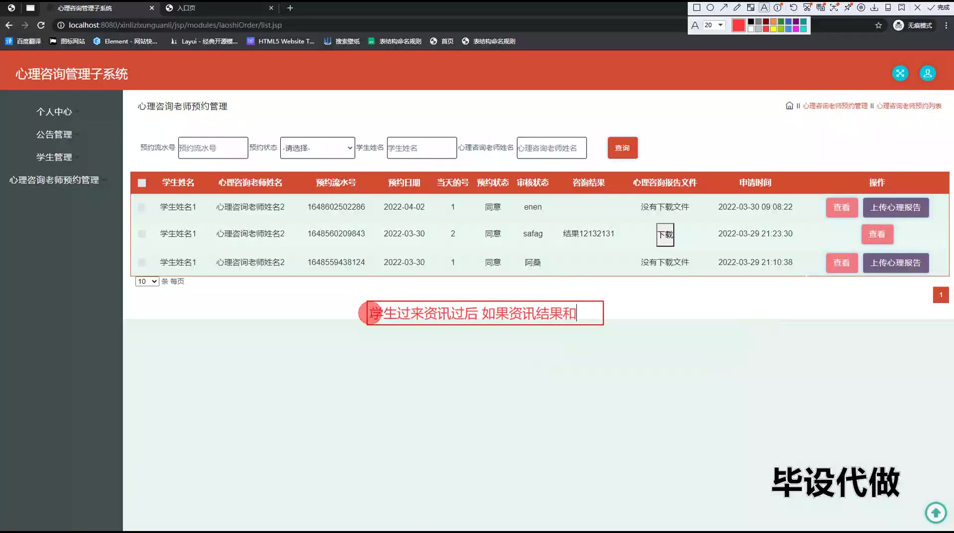Pick the yellow color swatch
This screenshot has width=954, height=533.
pos(774,29)
